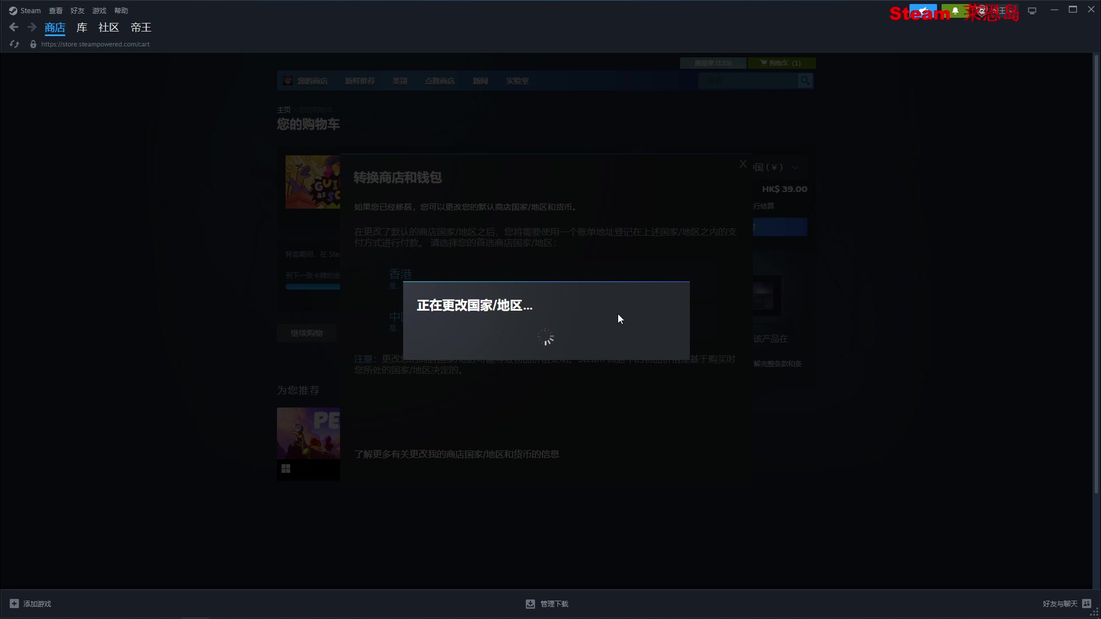Switch to the 库 tab
This screenshot has width=1101, height=619.
point(82,28)
